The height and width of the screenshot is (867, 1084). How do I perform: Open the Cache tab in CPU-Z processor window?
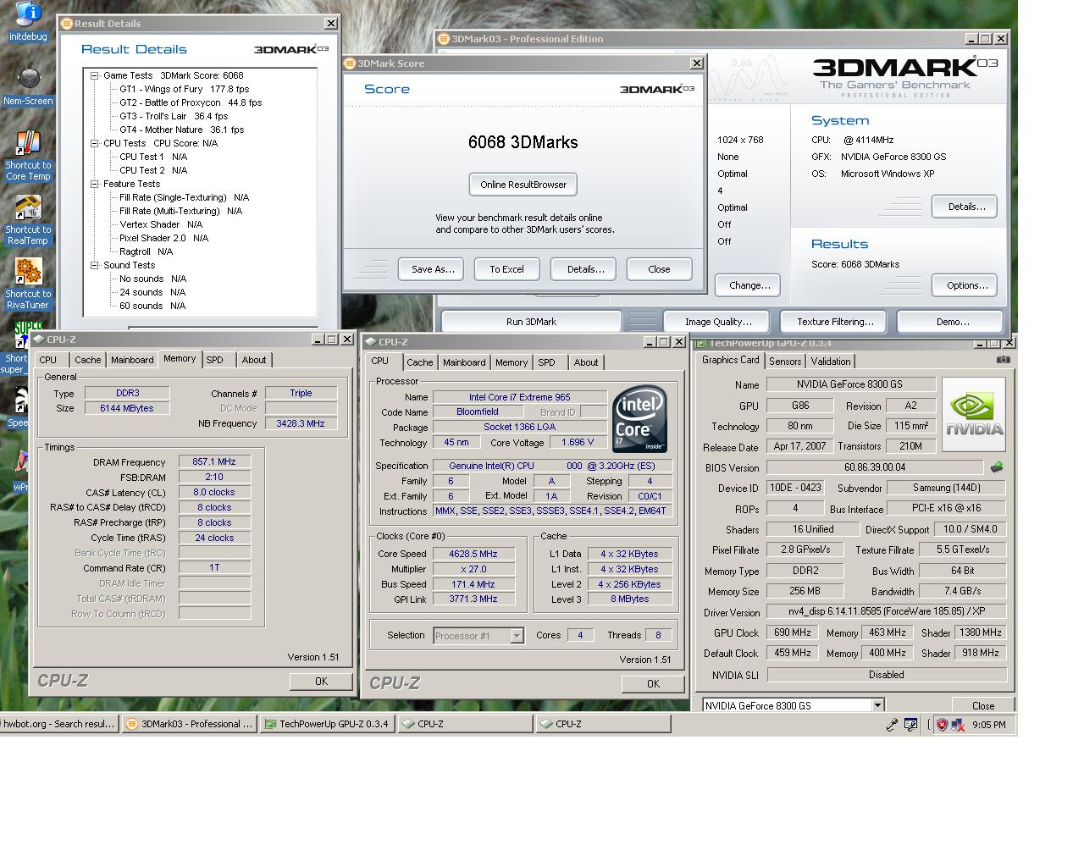[419, 362]
